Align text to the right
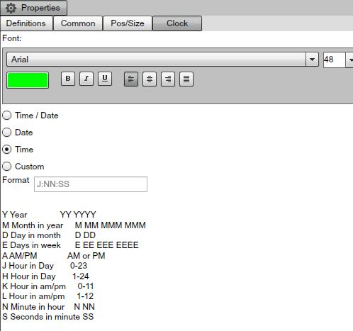The image size is (353, 331). click(168, 79)
